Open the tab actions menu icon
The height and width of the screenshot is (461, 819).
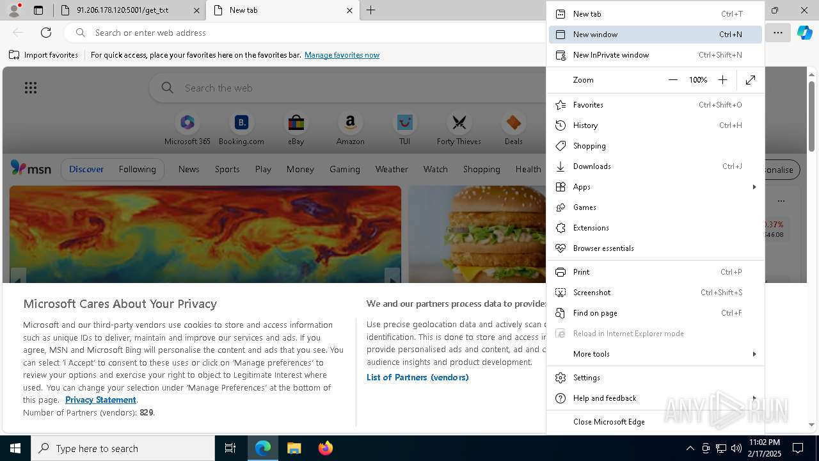[x=38, y=10]
